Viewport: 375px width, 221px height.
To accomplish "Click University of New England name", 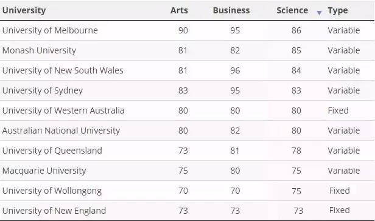I will [54, 211].
